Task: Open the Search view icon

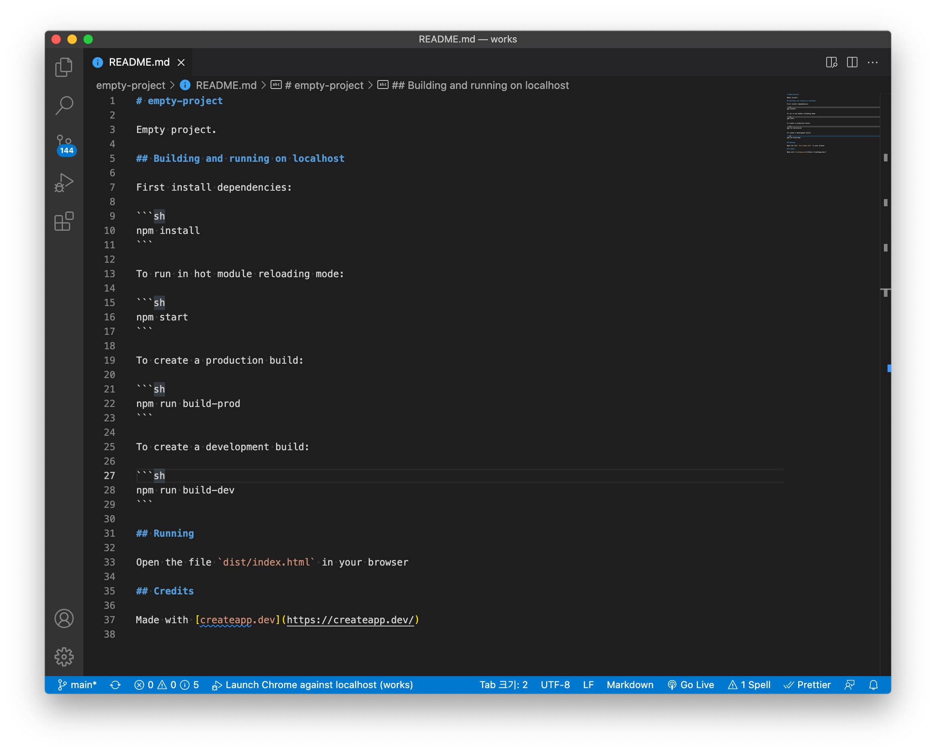Action: point(64,105)
